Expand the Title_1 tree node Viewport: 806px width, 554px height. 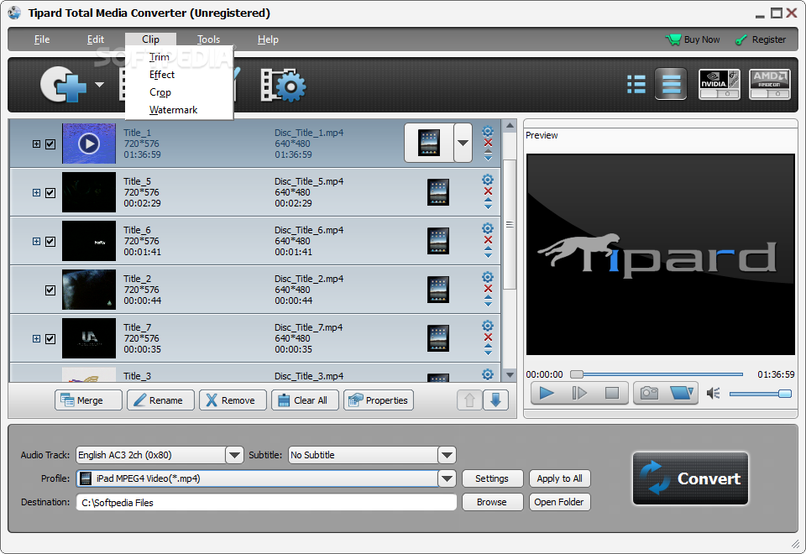point(36,144)
